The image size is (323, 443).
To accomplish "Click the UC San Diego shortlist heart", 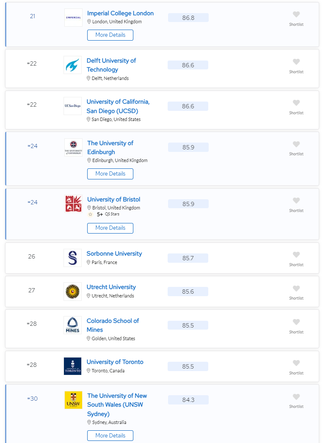I will pyautogui.click(x=296, y=103).
